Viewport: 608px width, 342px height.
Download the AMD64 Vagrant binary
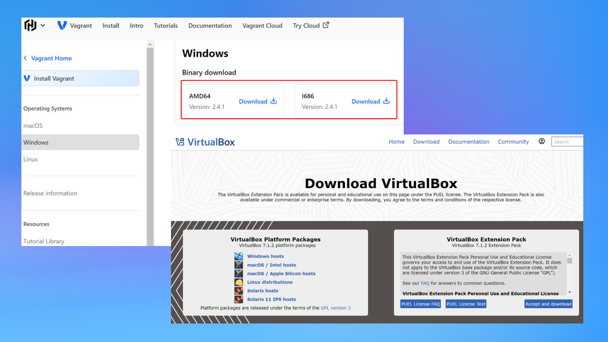click(x=257, y=101)
